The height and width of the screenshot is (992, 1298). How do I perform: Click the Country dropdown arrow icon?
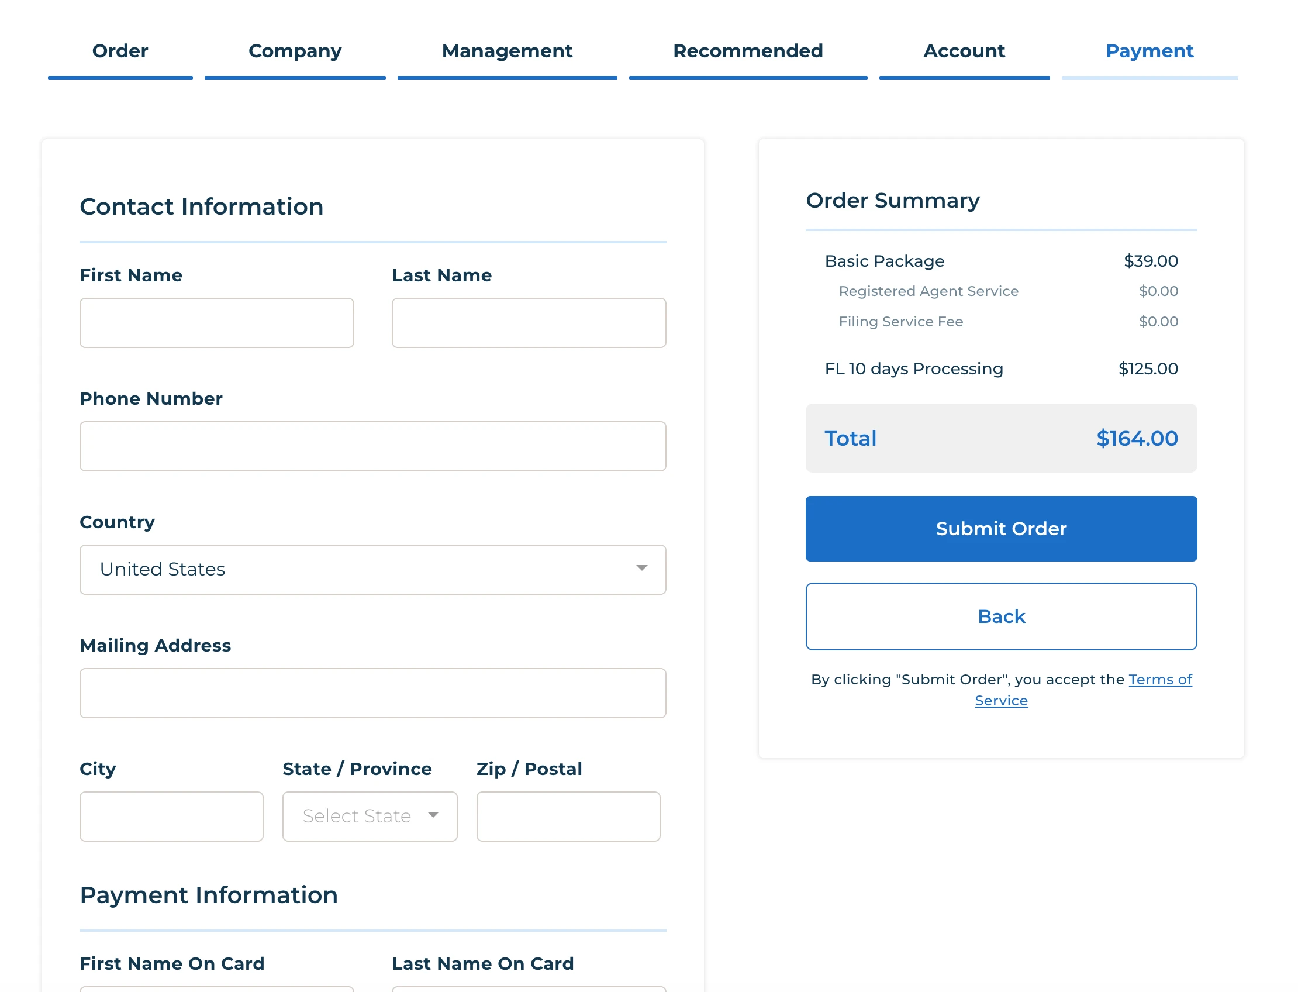641,568
